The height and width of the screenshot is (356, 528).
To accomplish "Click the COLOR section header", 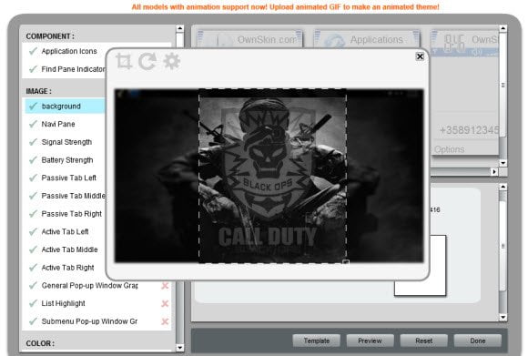I will click(40, 343).
